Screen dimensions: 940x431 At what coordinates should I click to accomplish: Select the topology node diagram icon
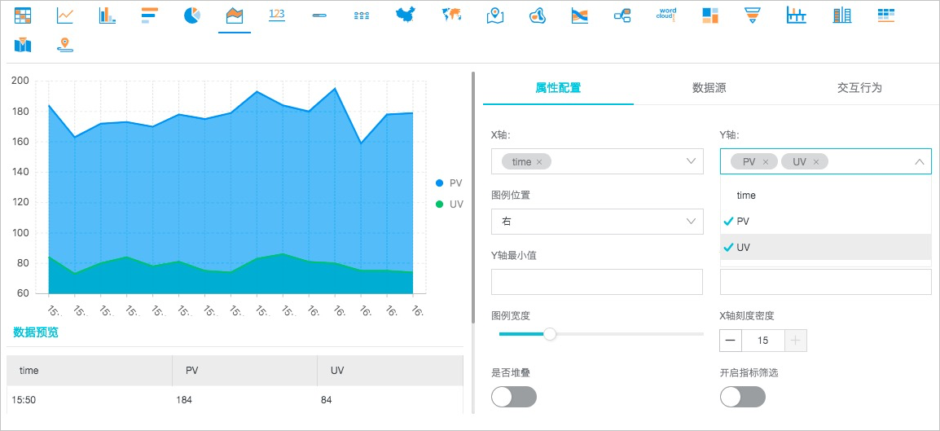pos(622,15)
